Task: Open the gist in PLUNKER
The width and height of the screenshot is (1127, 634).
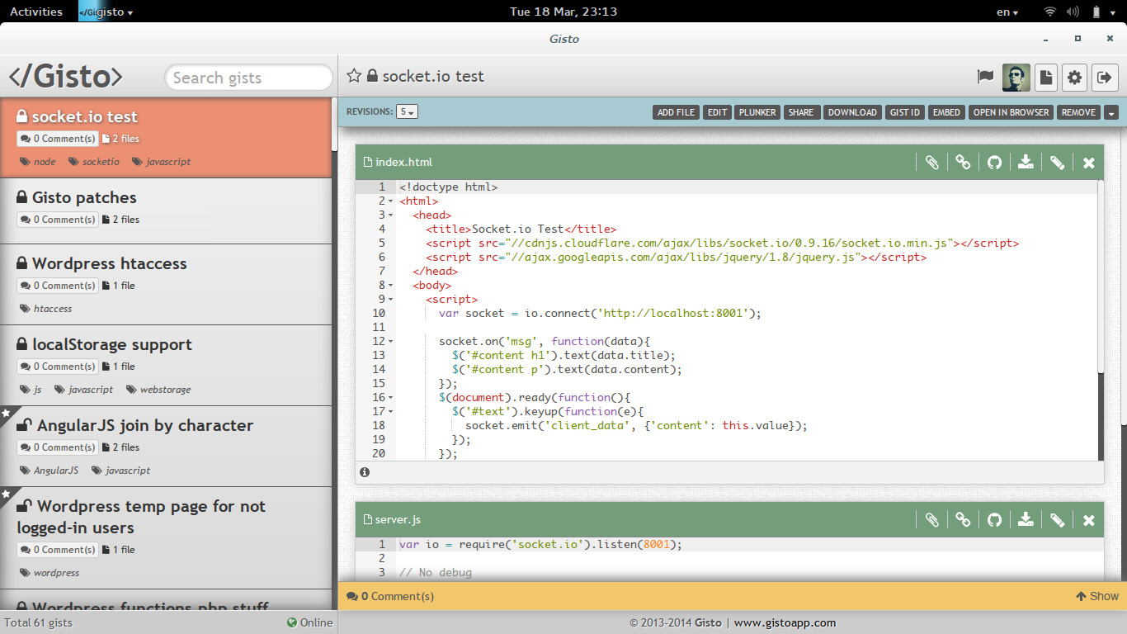Action: [x=757, y=112]
